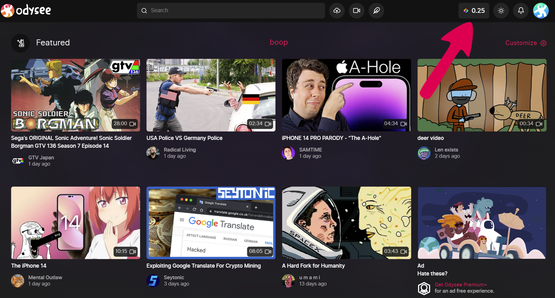Click the u m a m i channel avatar
The image size is (555, 298).
click(x=288, y=280)
